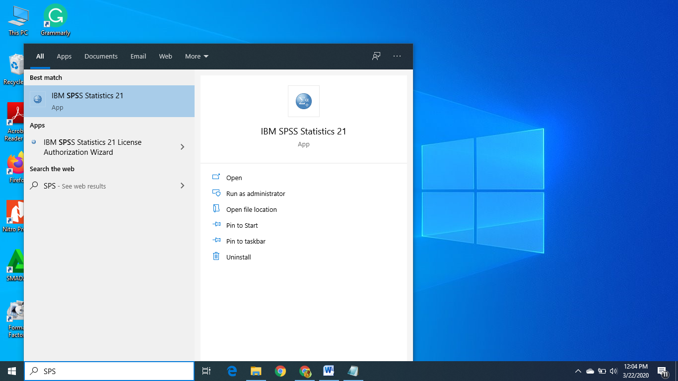Screen dimensions: 678x381
Task: Click the volume speaker icon in tray
Action: tap(613, 371)
